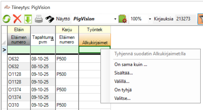Click the Kirjauksia count 213273 field
This screenshot has width=203, height=110.
coord(186,19)
